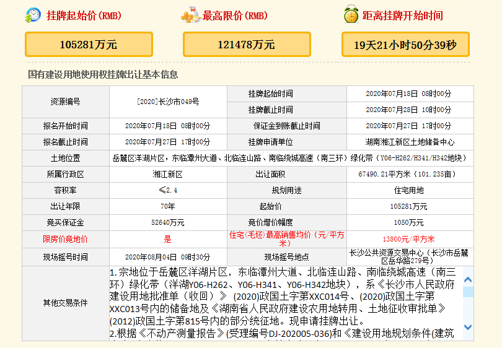Select the value 70年
The height and width of the screenshot is (348, 502).
[168, 207]
